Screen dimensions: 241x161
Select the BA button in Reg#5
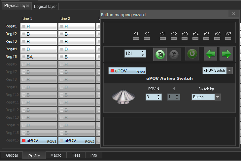[39, 57]
